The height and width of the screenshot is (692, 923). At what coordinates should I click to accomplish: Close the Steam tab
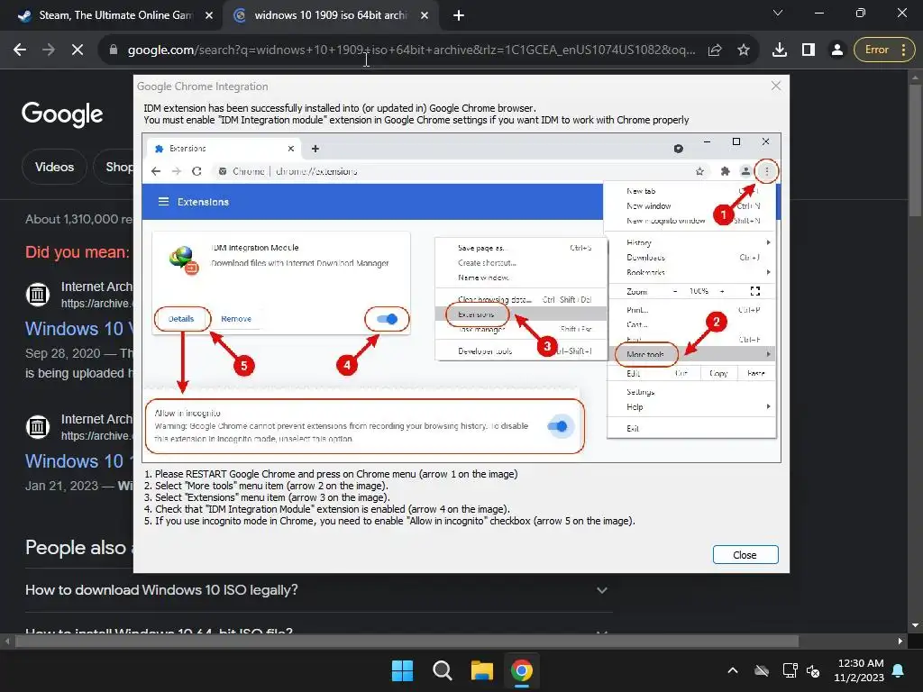point(209,16)
